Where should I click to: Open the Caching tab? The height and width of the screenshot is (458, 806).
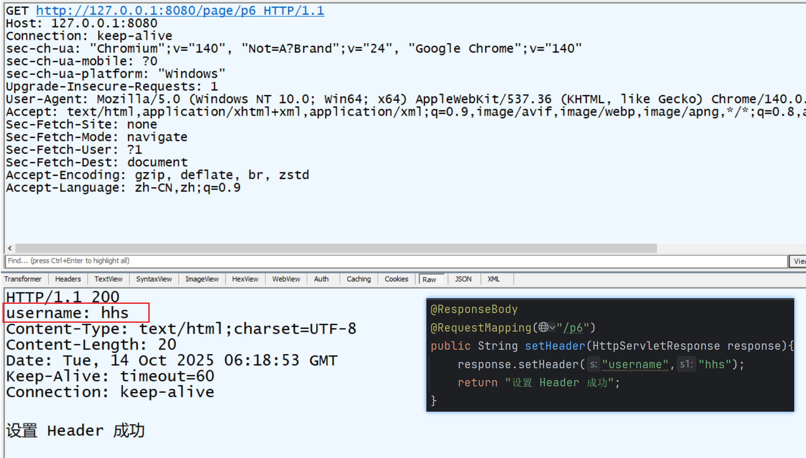click(x=359, y=279)
